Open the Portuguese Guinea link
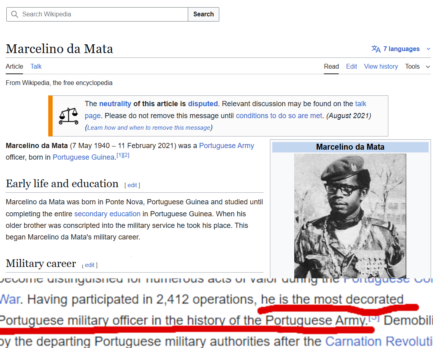The image size is (433, 348). 83,157
